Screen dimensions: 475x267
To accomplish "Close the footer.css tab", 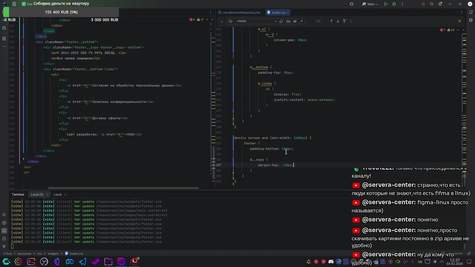I will [x=288, y=13].
